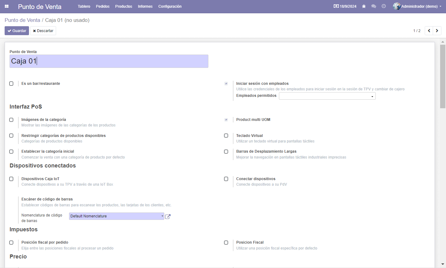Open the Productos menu
Image resolution: width=446 pixels, height=268 pixels.
124,6
